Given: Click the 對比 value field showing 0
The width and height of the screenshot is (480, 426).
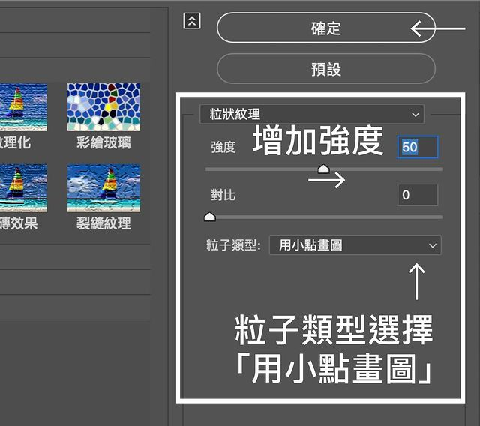Looking at the screenshot, I should point(418,195).
